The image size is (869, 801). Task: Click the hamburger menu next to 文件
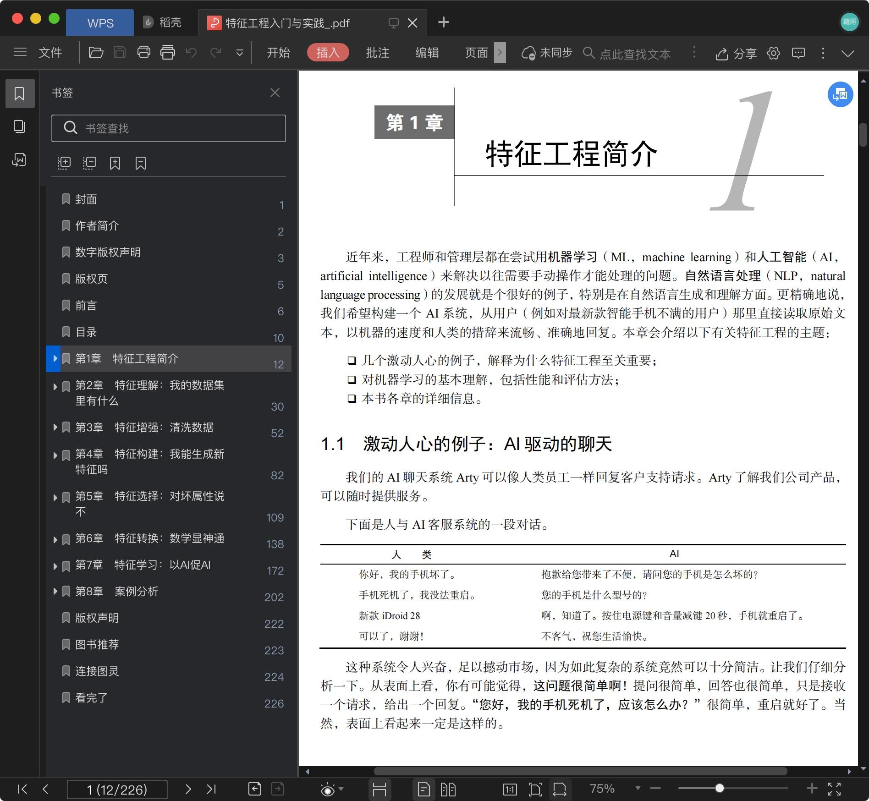pyautogui.click(x=20, y=53)
